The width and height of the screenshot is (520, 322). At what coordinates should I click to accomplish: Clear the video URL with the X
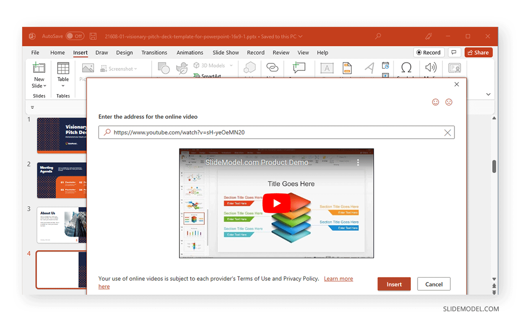point(448,133)
